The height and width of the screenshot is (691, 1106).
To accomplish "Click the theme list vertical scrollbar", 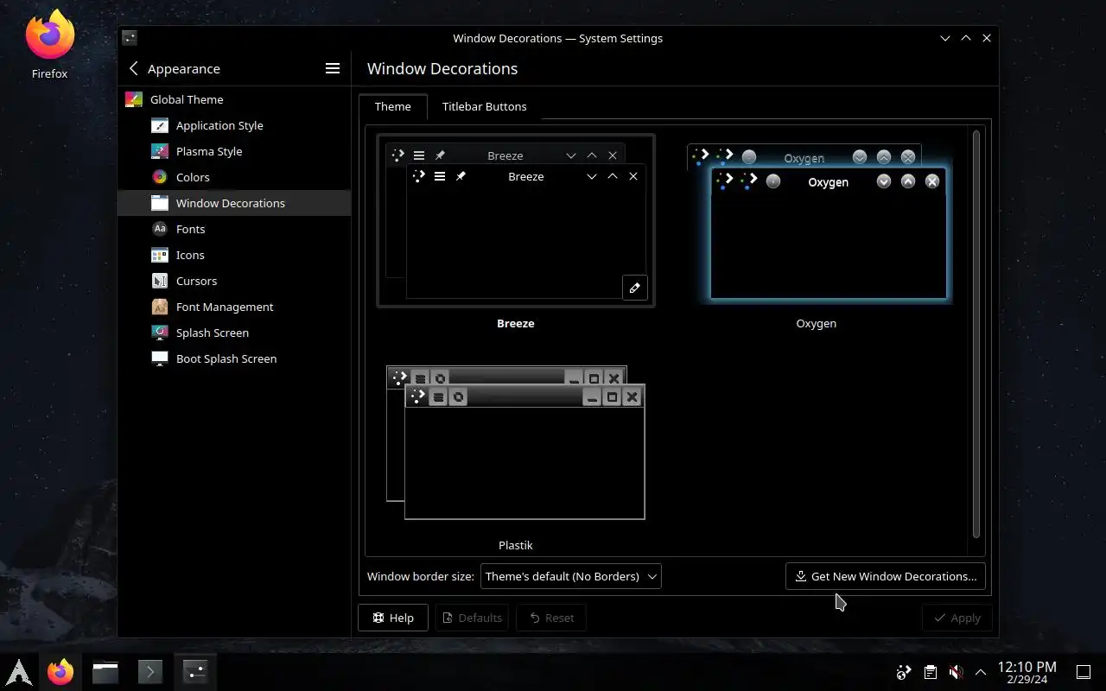I will (x=976, y=333).
